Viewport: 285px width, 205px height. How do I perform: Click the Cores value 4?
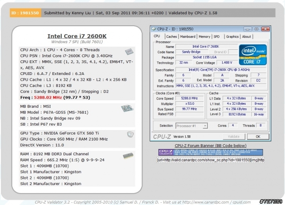pyautogui.click(x=233, y=125)
